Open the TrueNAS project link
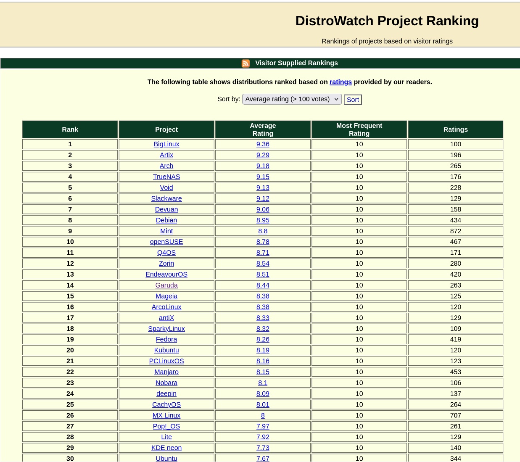The height and width of the screenshot is (462, 520). tap(166, 177)
